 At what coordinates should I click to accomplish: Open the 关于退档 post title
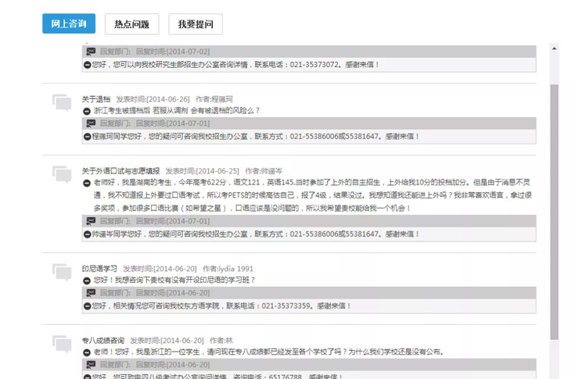(x=96, y=99)
